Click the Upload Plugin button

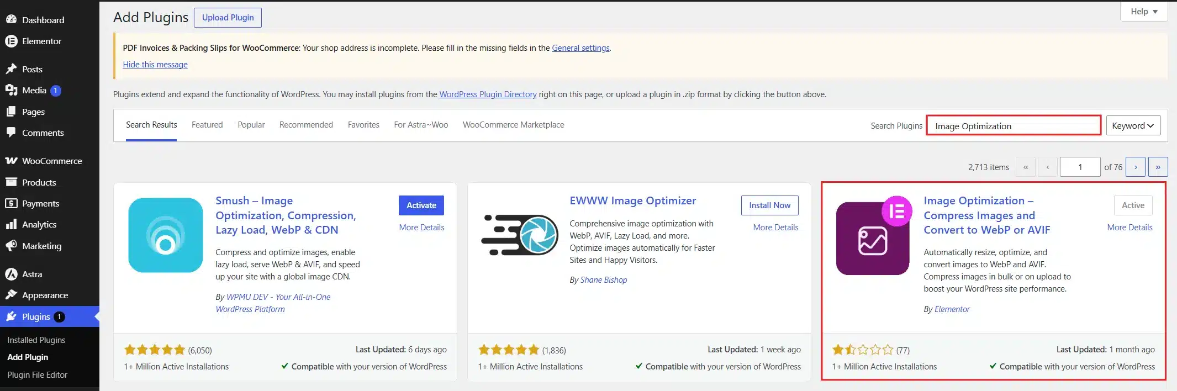pos(228,18)
